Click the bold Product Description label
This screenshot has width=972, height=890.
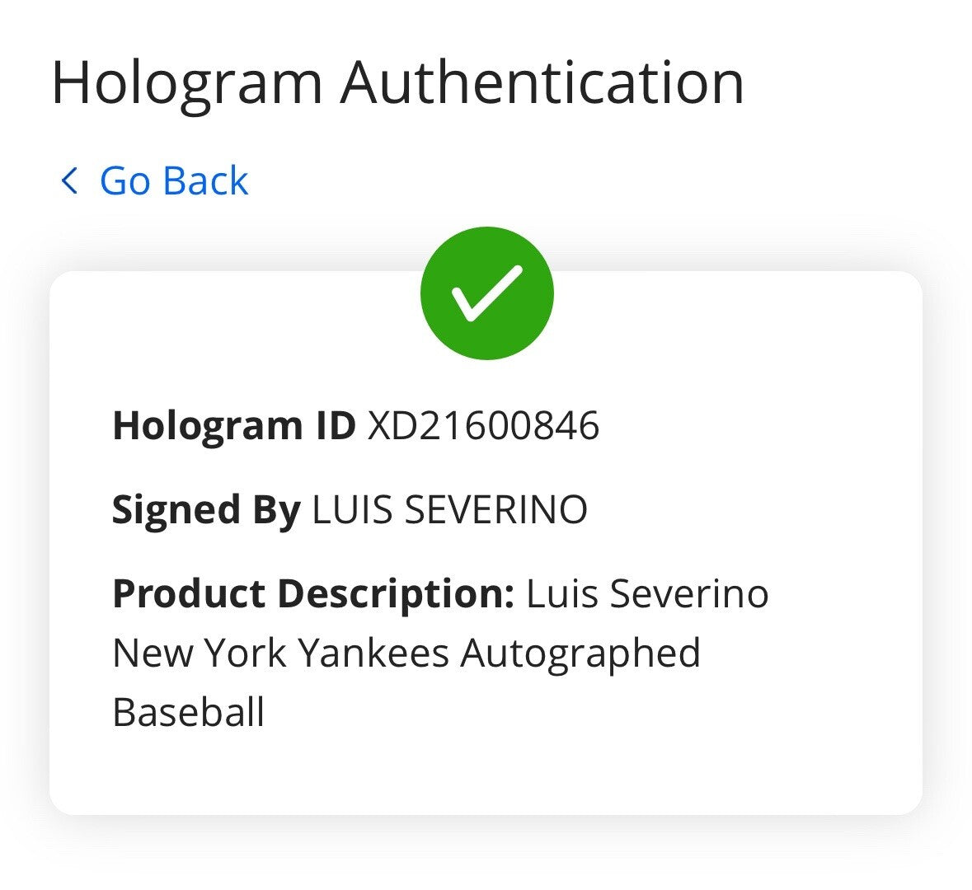[x=313, y=593]
